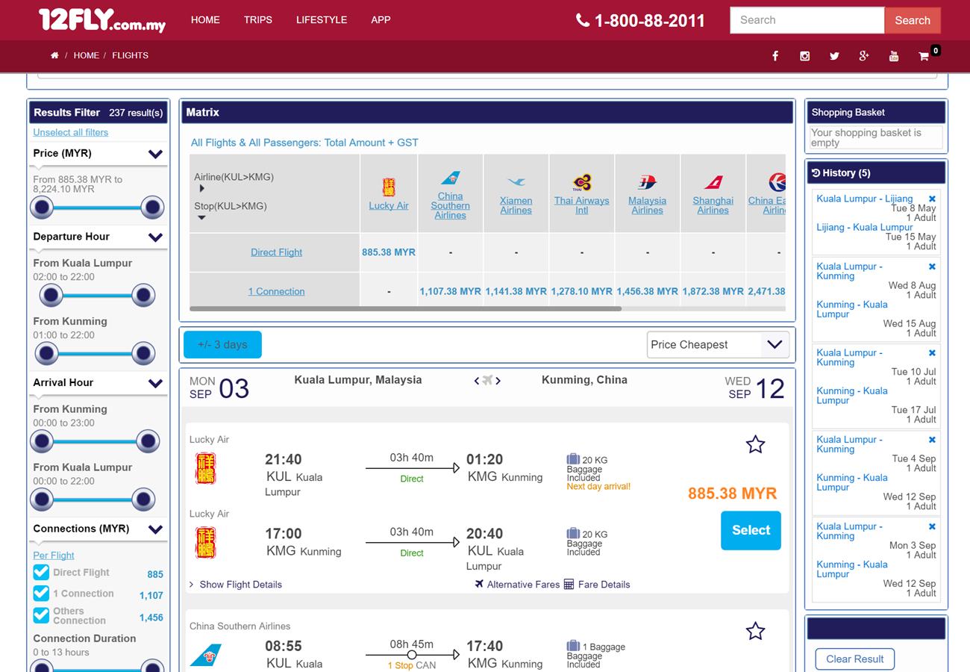Open Fare Details link

[x=597, y=585]
